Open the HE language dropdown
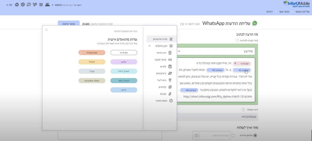The height and width of the screenshot is (141, 312). [9, 5]
